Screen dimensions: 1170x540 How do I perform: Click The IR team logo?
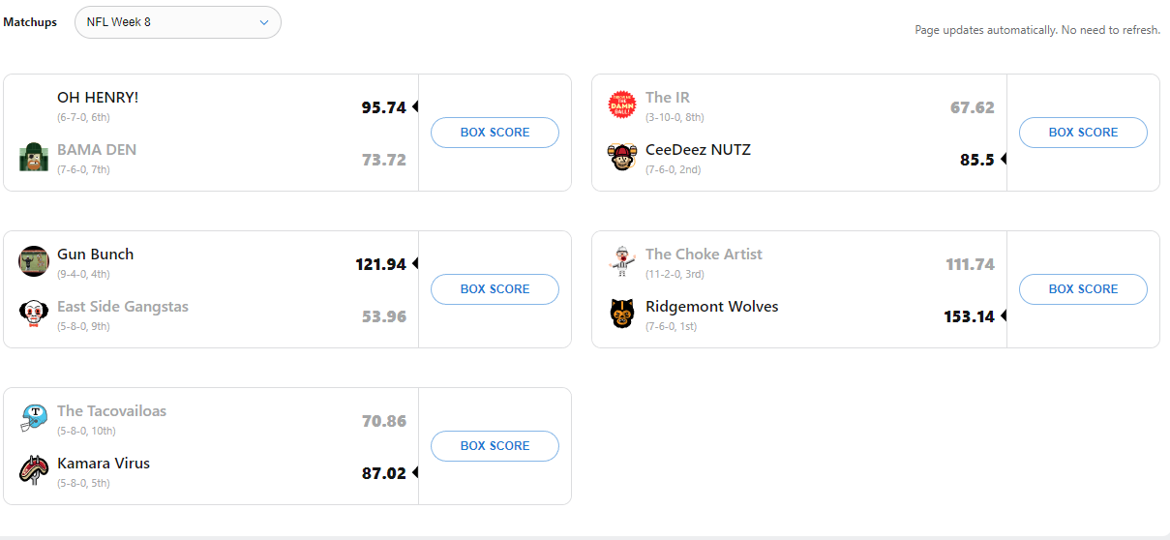(622, 105)
